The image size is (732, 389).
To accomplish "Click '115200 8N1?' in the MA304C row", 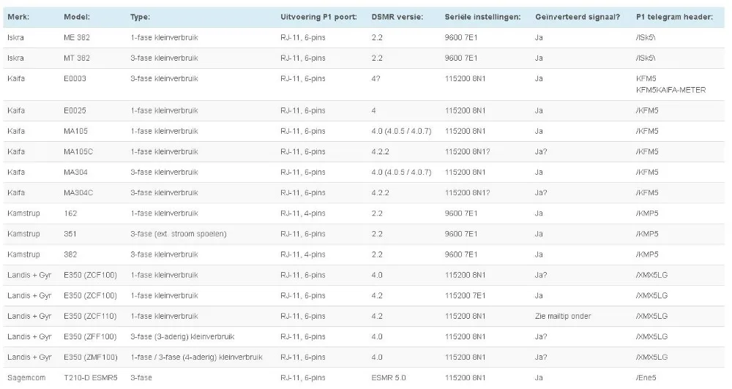I will [467, 193].
